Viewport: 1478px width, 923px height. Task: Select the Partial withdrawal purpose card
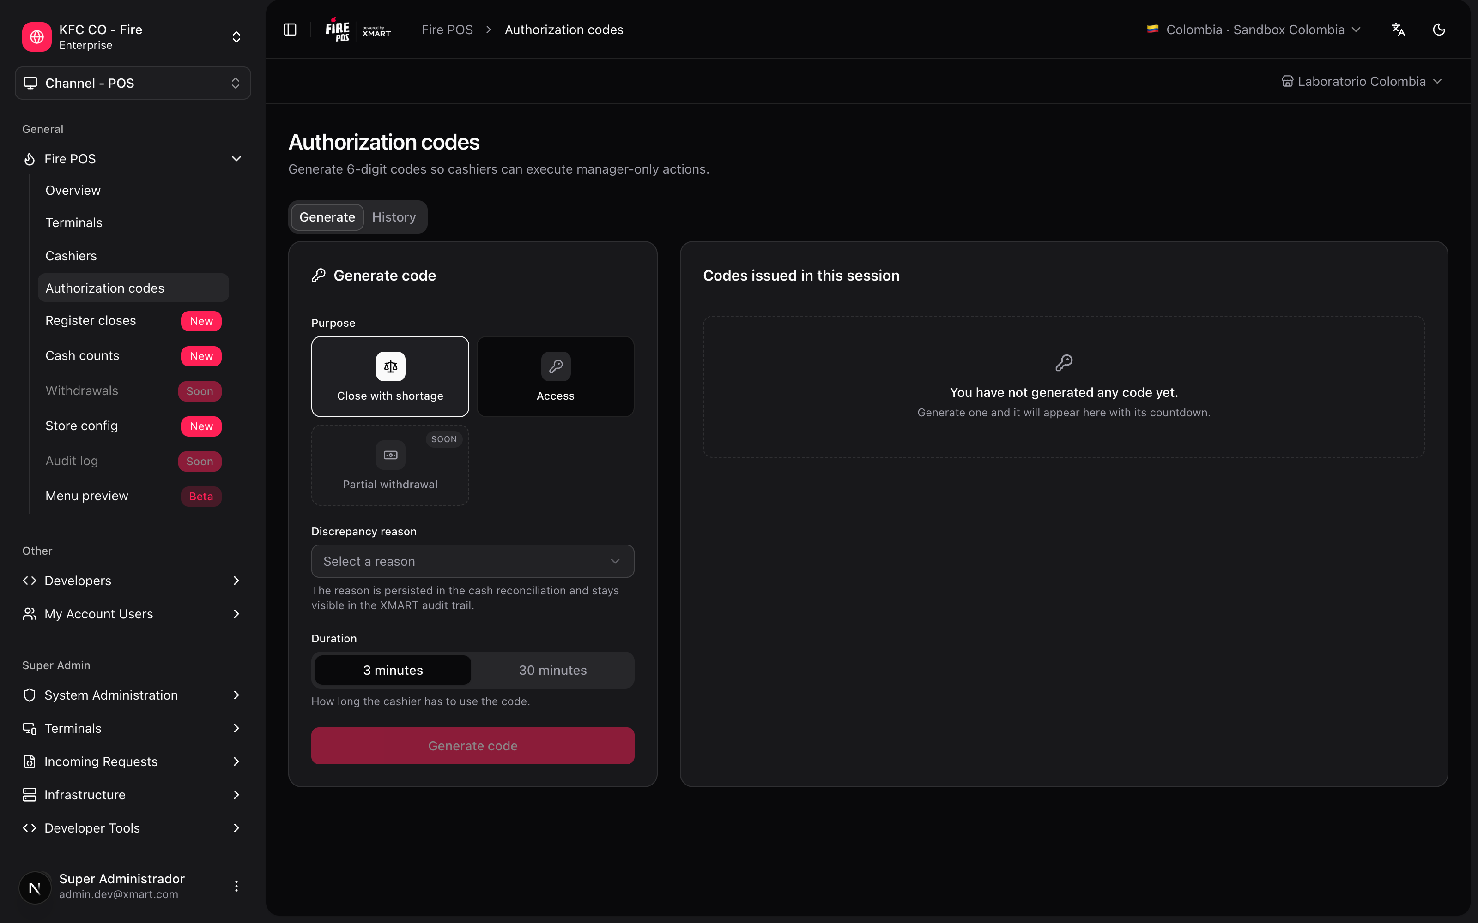pos(390,465)
